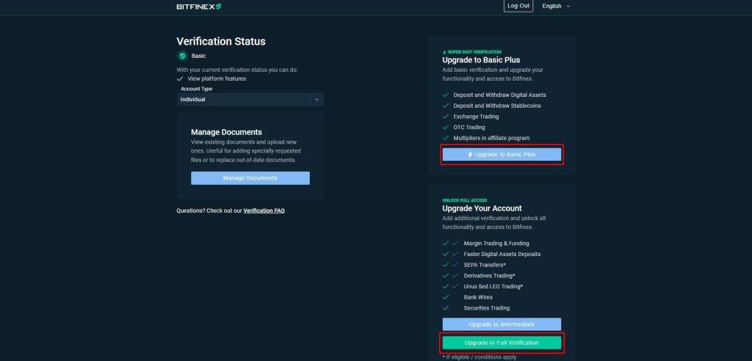
Task: Click the 'Unus Sed LEO Trading*' text
Action: pos(493,286)
